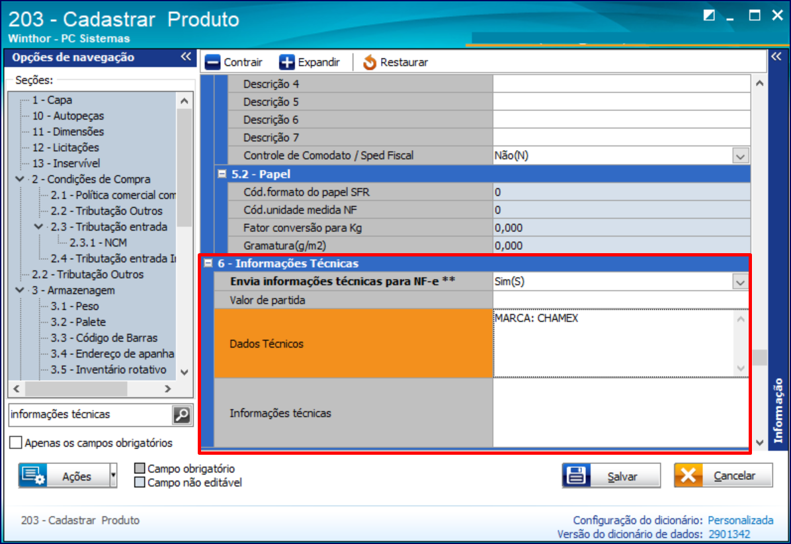Click dictionary version 2901342 link
This screenshot has height=544, width=791.
[x=729, y=534]
